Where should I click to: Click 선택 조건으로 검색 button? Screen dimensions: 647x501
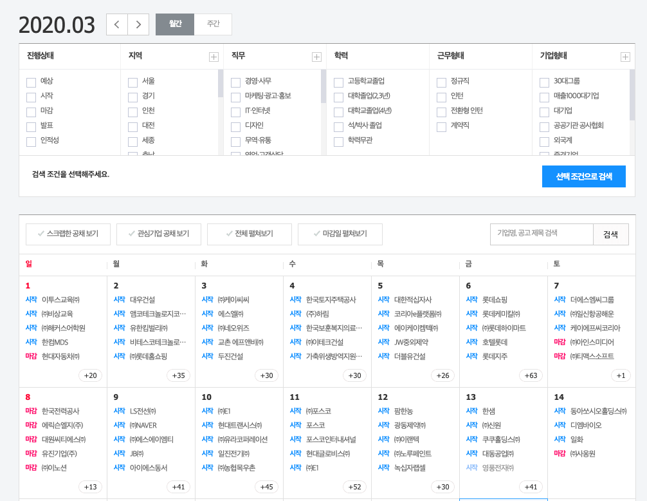pyautogui.click(x=584, y=176)
